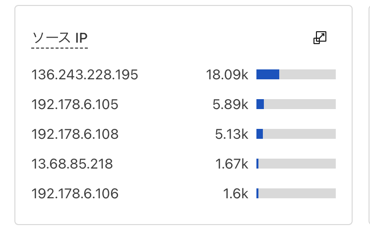Click the ソース IP heading
Image resolution: width=370 pixels, height=233 pixels.
pos(60,38)
